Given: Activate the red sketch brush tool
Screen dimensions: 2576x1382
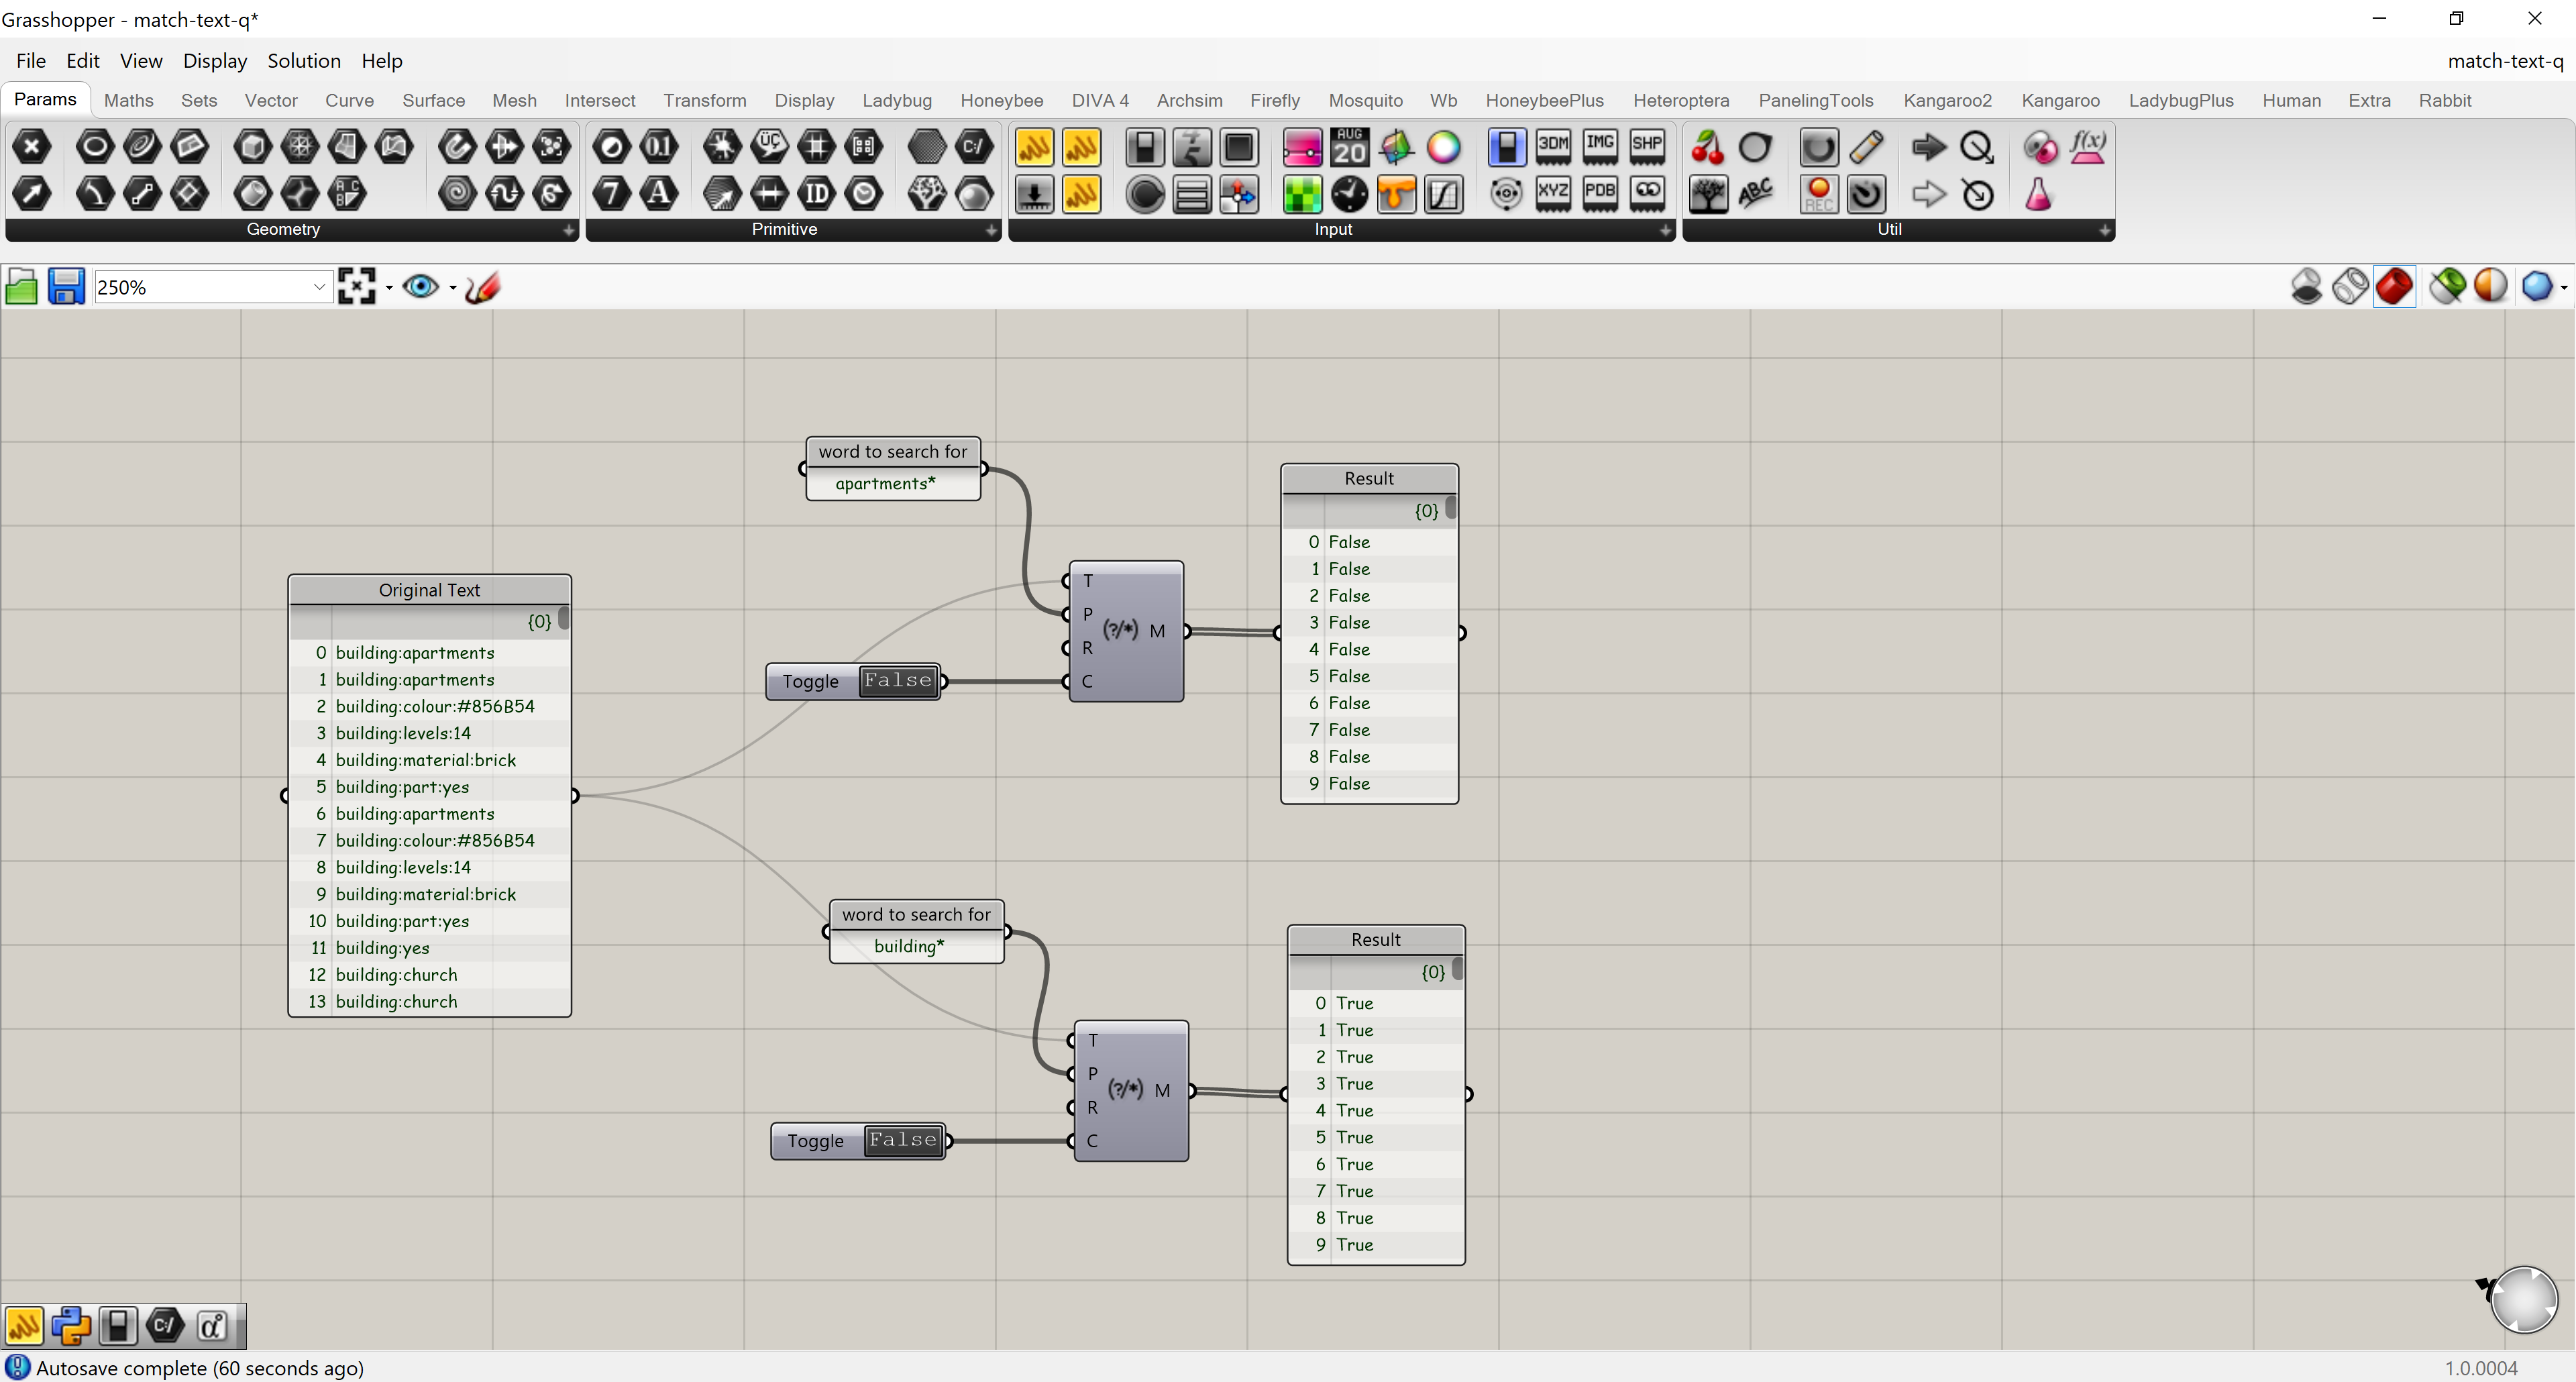Looking at the screenshot, I should 483,287.
